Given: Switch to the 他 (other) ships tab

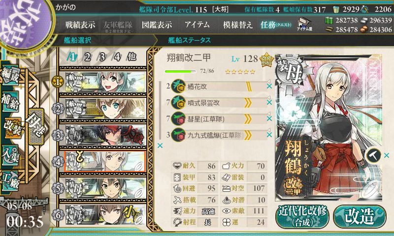Looking at the screenshot, I should tap(131, 57).
